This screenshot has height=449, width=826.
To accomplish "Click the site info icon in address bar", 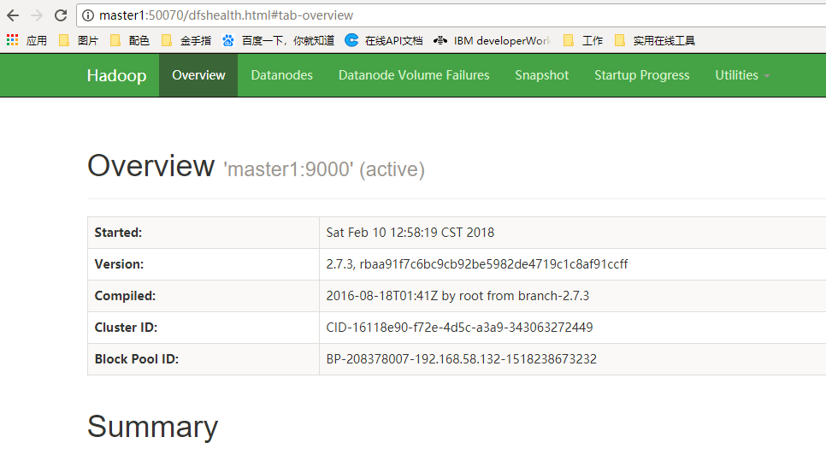I will 88,15.
